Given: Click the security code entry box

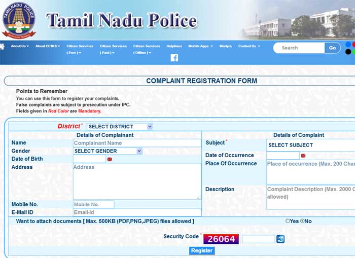Looking at the screenshot, I should pyautogui.click(x=258, y=239).
